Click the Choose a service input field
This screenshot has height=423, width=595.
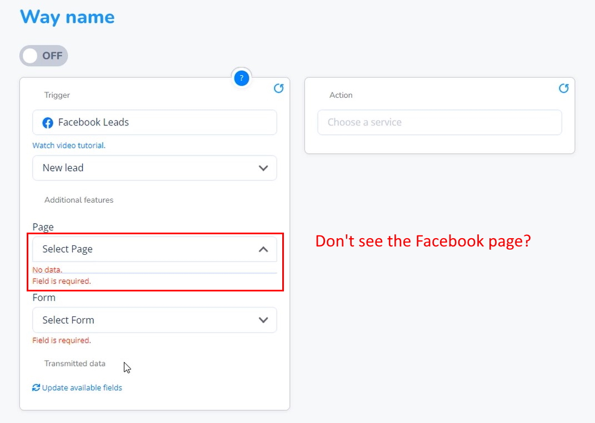(x=439, y=122)
